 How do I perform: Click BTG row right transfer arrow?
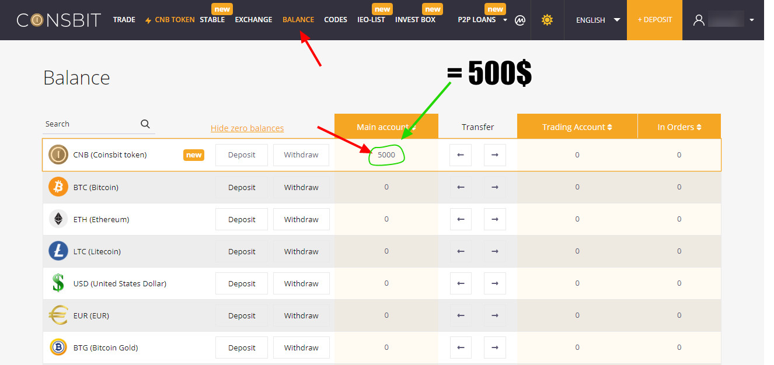click(x=495, y=348)
